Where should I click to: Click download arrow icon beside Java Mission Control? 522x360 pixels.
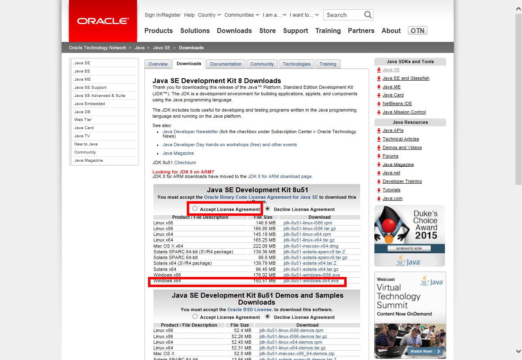[379, 112]
